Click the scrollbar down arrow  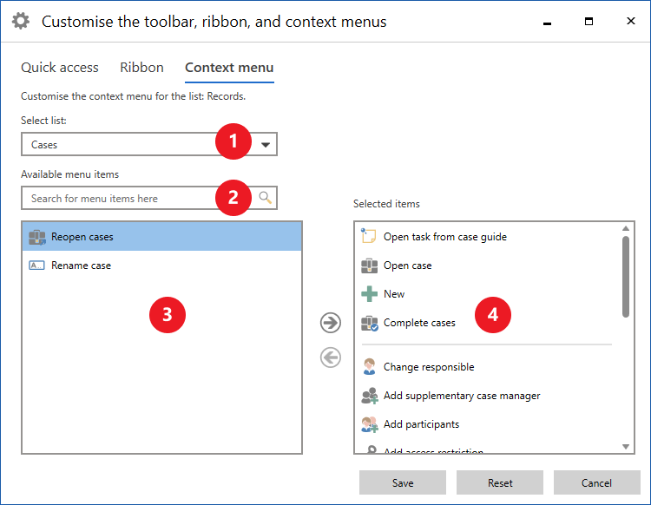626,447
